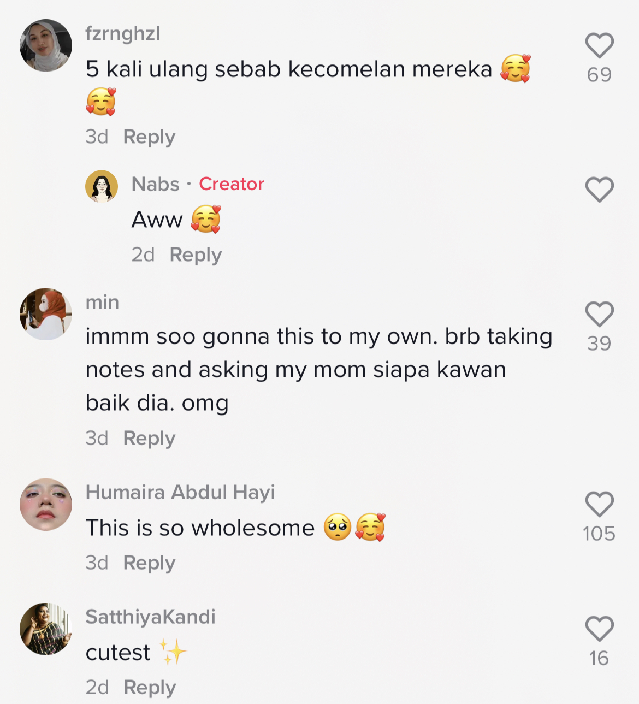The image size is (639, 704).
Task: View min's profile photo
Action: tap(46, 314)
